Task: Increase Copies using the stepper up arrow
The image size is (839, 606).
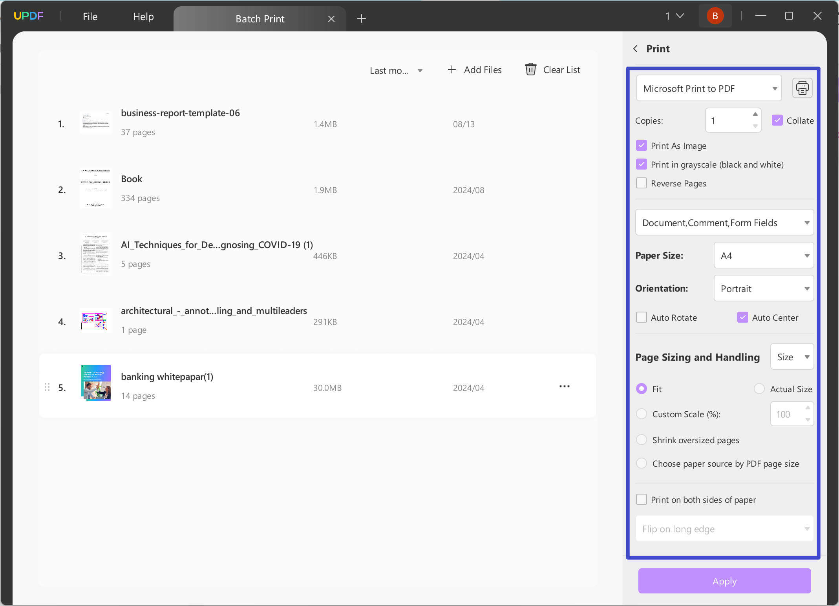Action: 755,114
